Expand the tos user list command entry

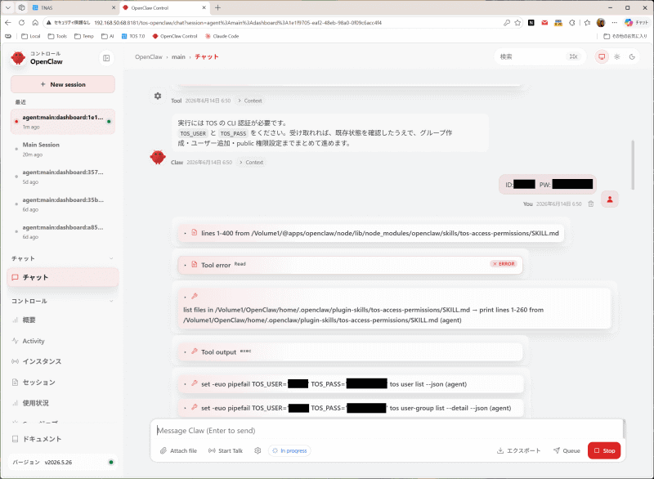point(351,384)
